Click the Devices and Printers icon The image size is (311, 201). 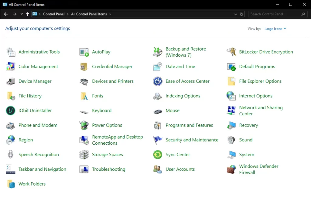pos(84,81)
